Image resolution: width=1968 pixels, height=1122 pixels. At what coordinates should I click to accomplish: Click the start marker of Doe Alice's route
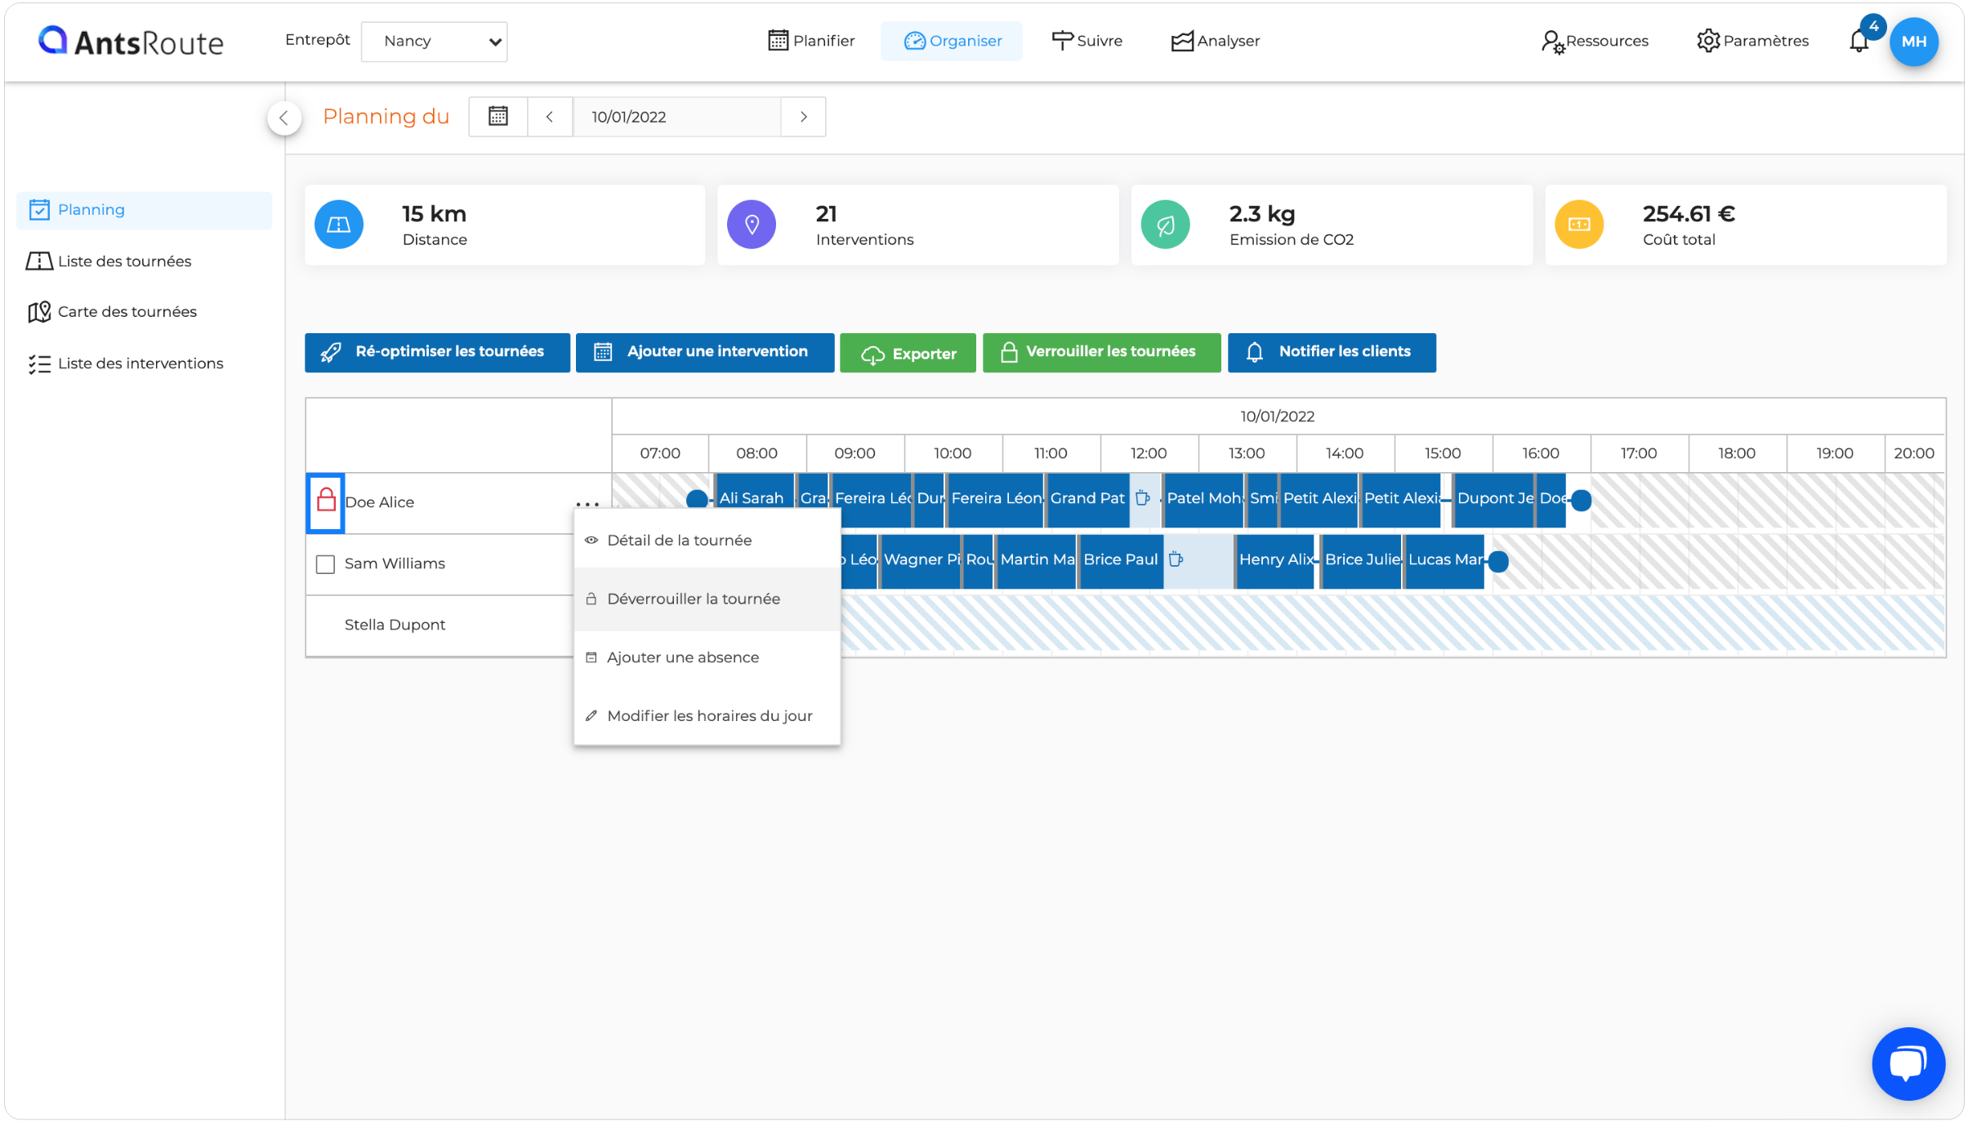point(697,500)
